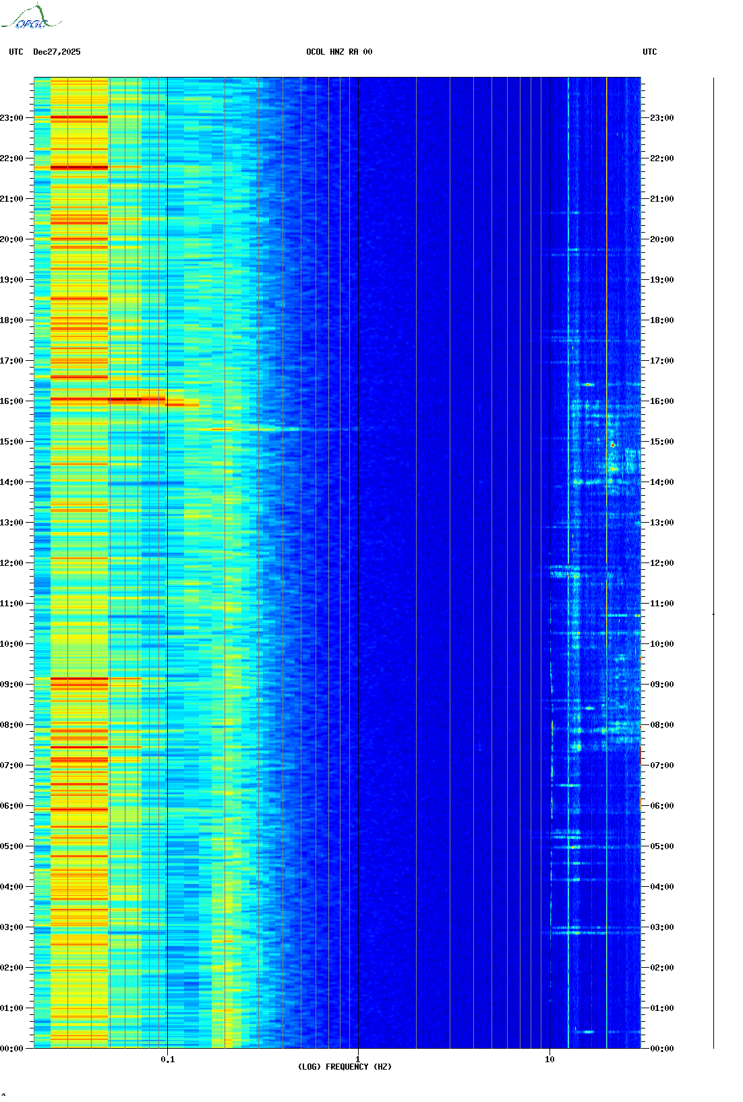Click 21:00 on the left time axis
The width and height of the screenshot is (743, 1102).
coord(11,199)
